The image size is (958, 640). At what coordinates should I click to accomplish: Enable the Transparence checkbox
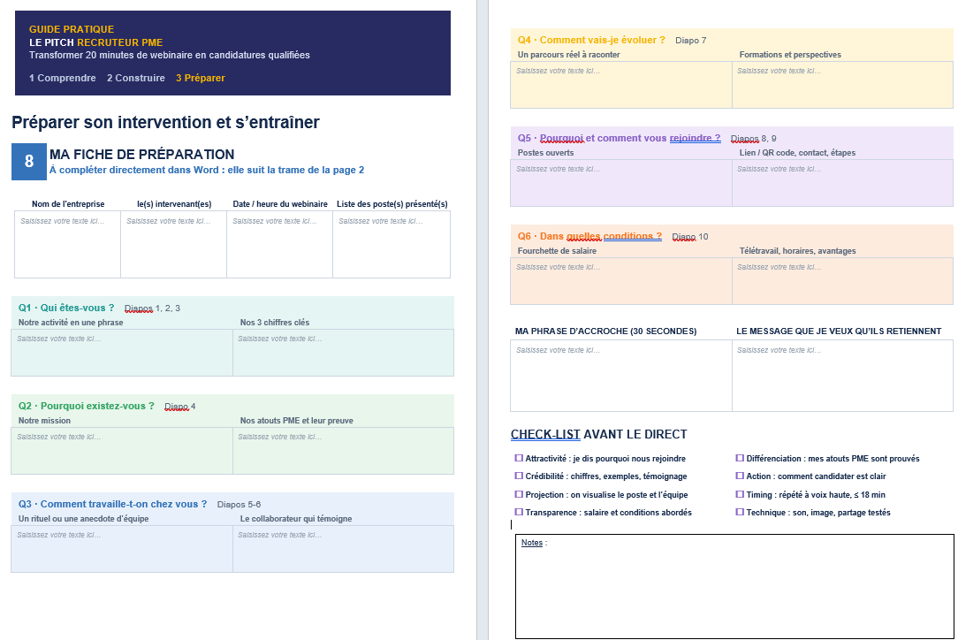(519, 512)
